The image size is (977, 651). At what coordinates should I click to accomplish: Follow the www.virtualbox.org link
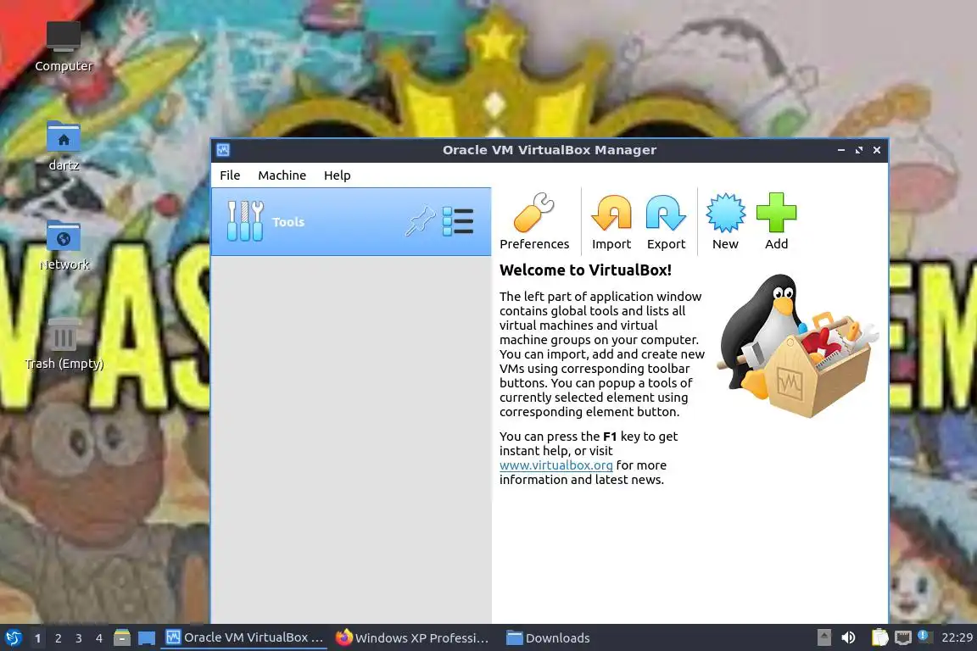click(555, 465)
